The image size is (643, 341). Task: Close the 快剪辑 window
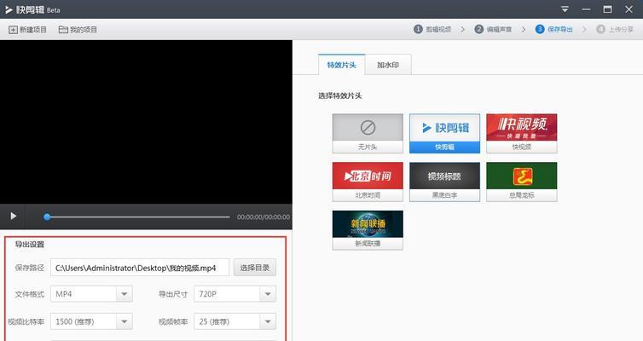[629, 9]
